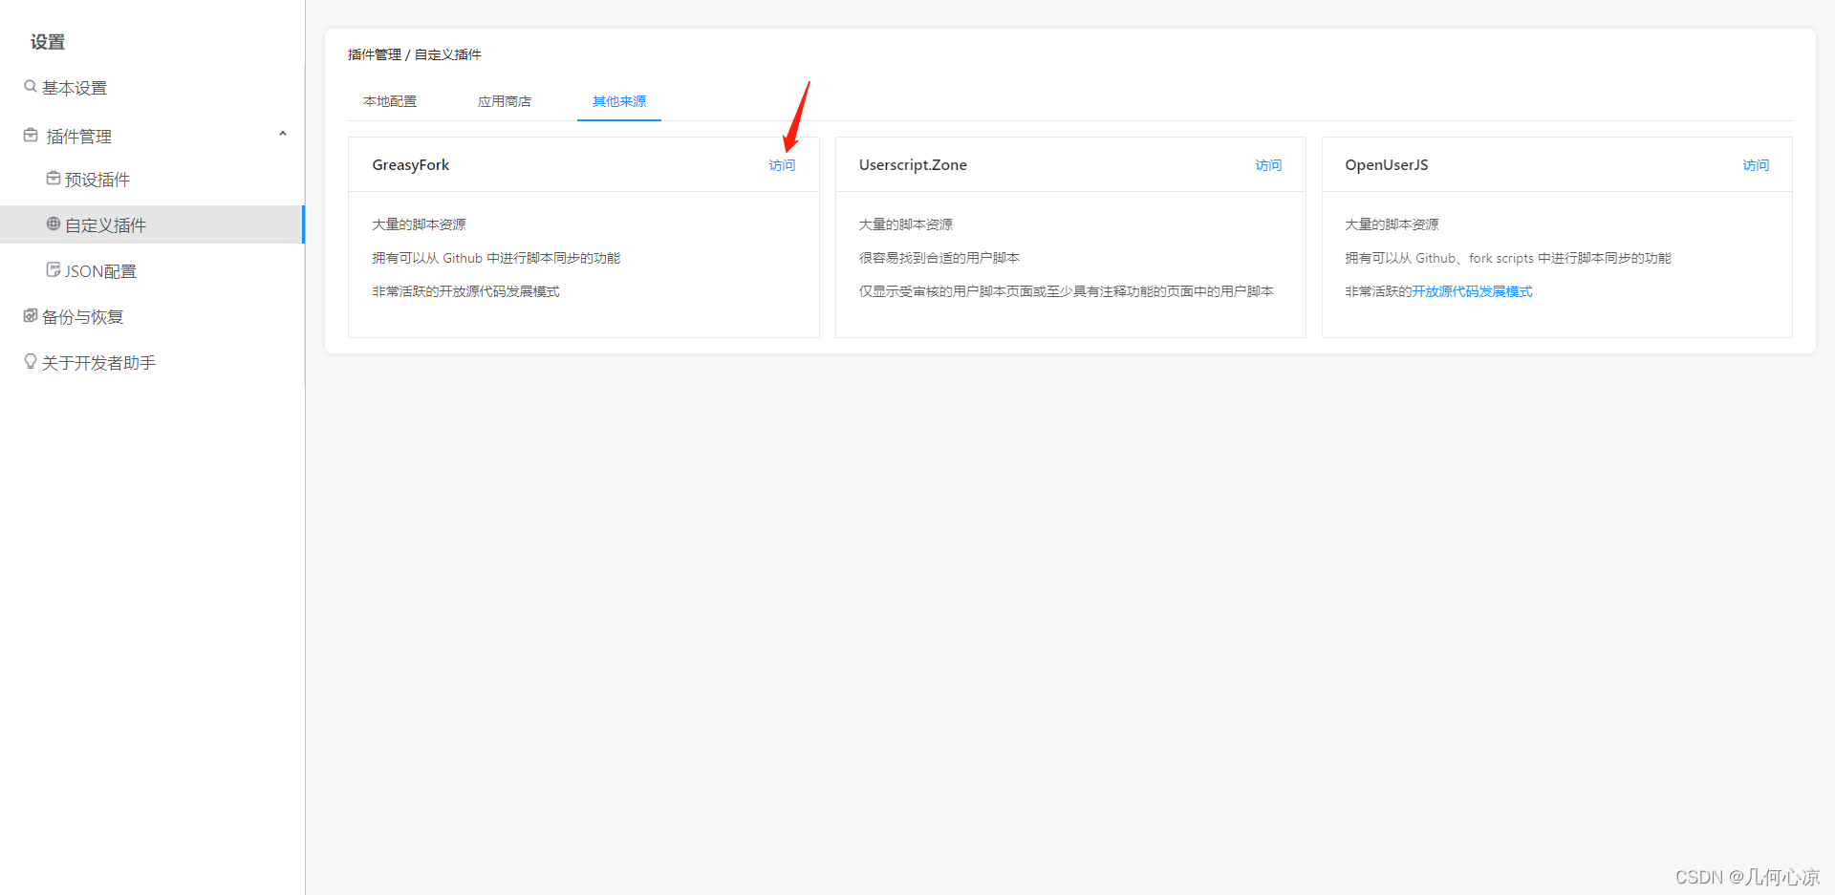The height and width of the screenshot is (895, 1835).
Task: Open the 开放源代码发展模式 hyperlink
Action: [1472, 291]
